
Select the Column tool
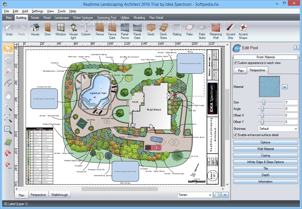tap(86, 30)
